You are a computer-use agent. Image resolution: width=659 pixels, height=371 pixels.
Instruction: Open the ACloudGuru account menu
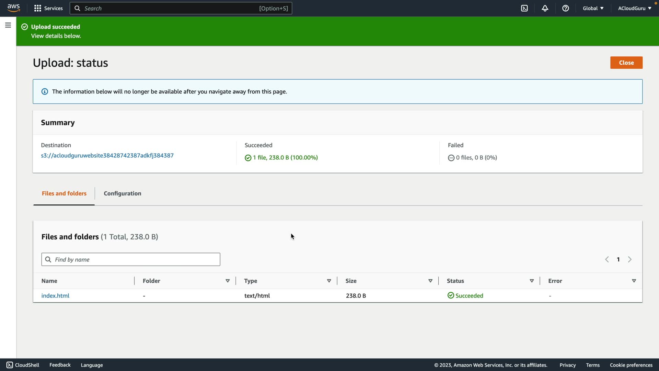[x=634, y=8]
